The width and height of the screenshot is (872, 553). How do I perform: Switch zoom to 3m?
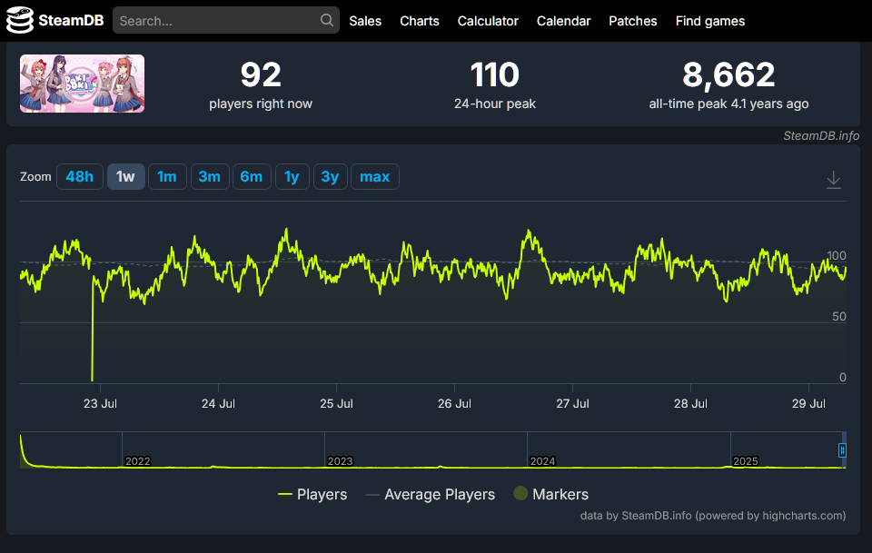(210, 177)
